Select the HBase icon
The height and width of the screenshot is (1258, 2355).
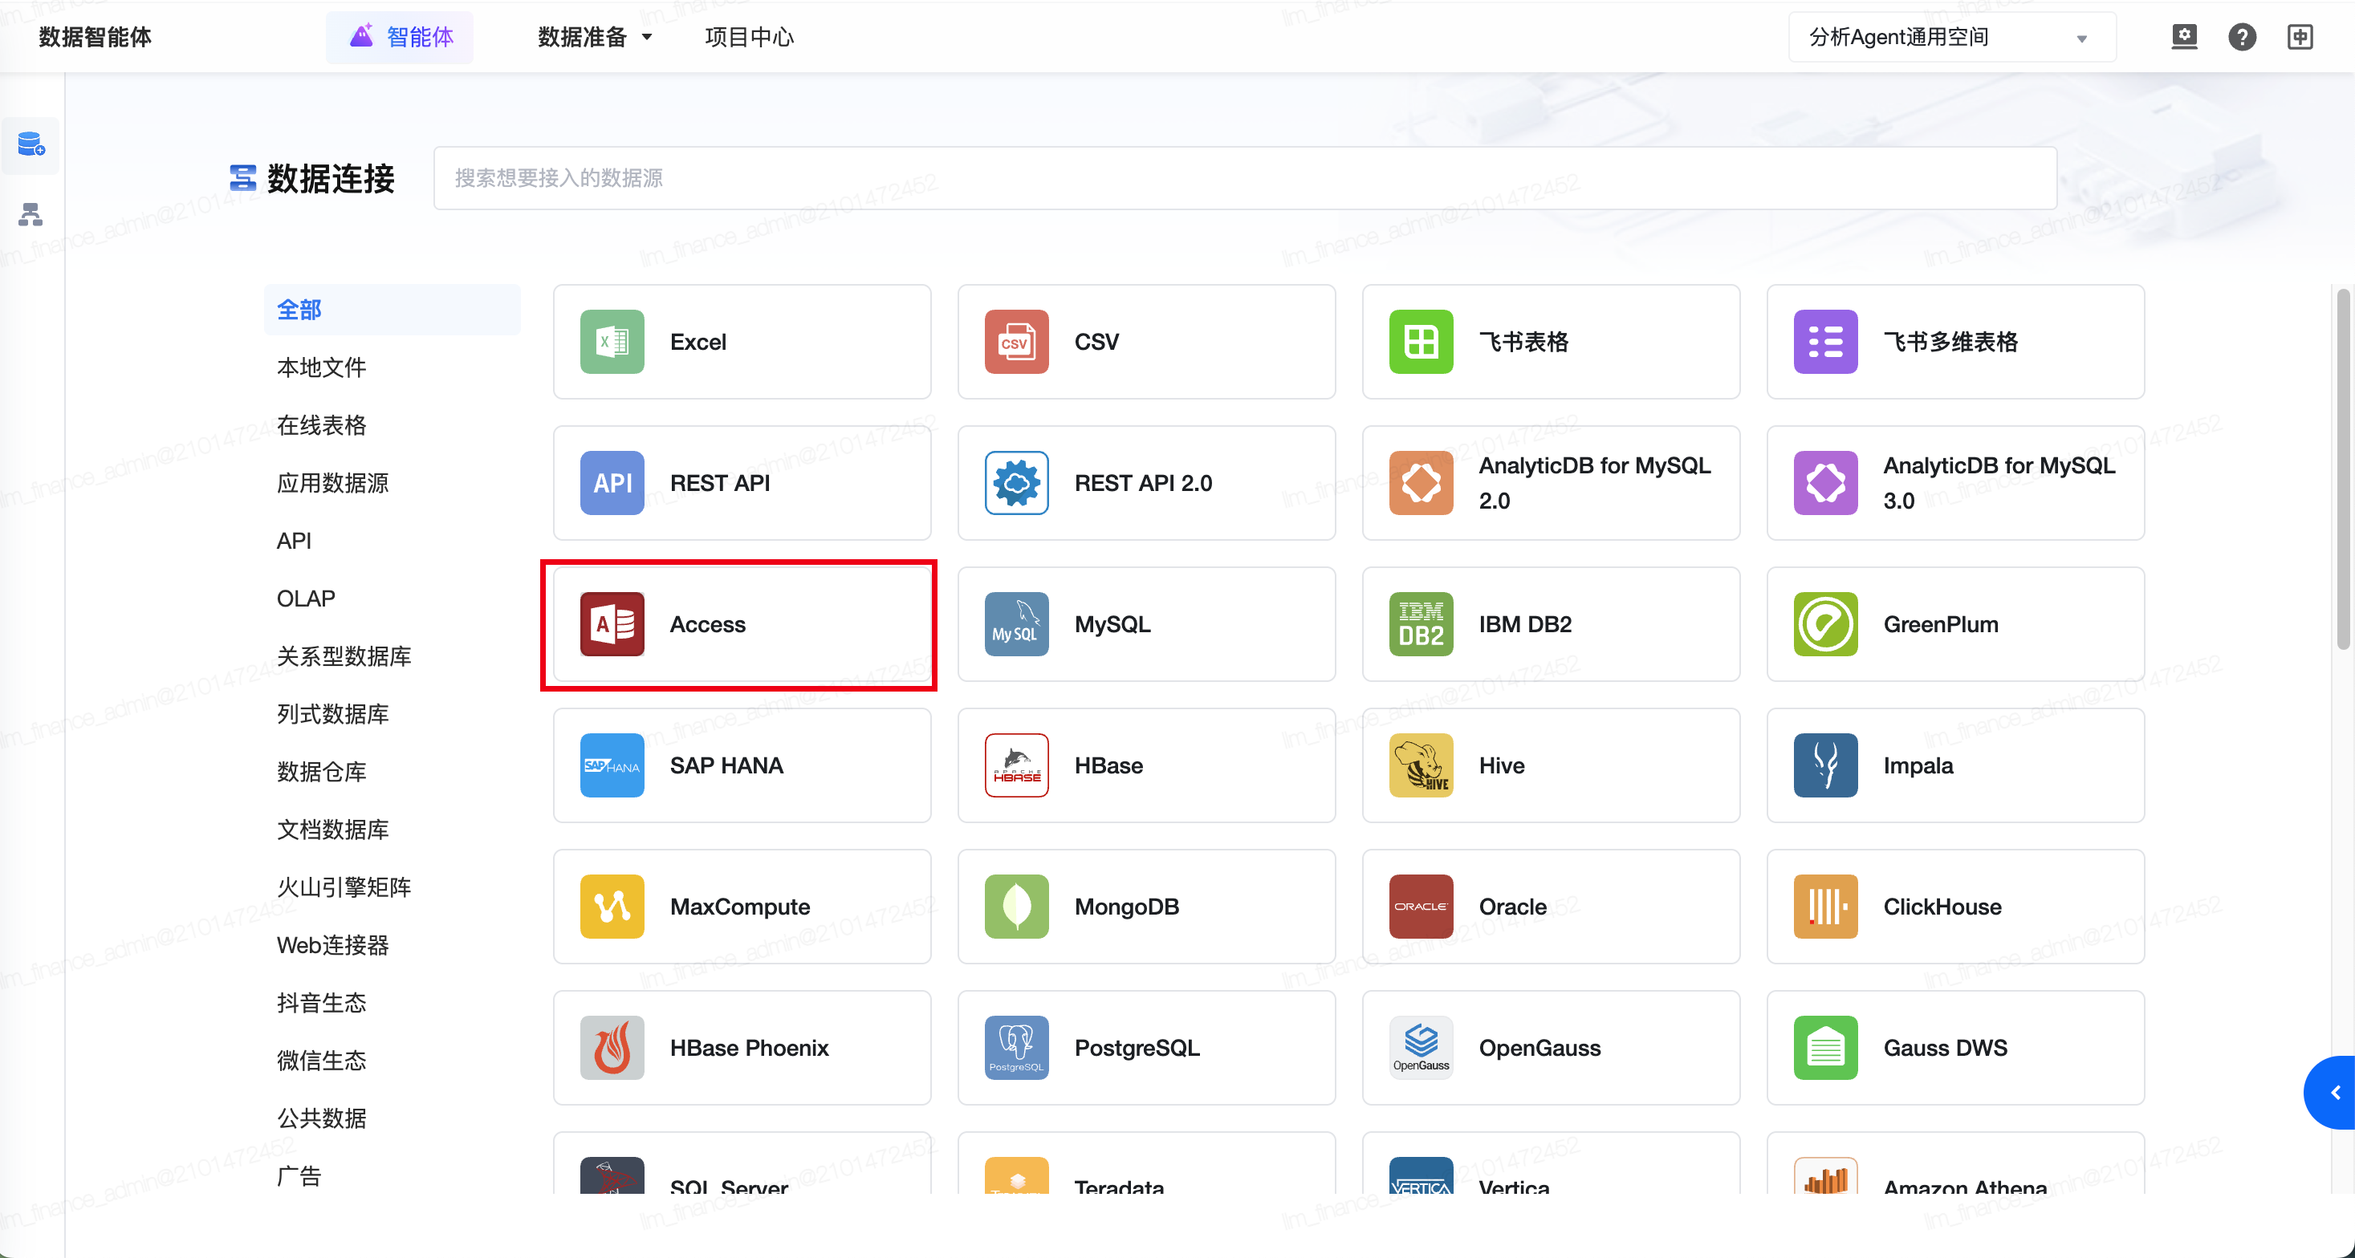click(x=1015, y=765)
